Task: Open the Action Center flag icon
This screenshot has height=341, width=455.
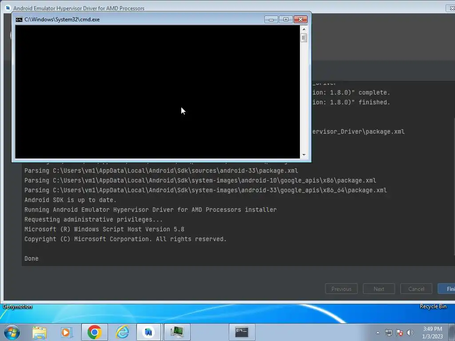Action: 399,333
